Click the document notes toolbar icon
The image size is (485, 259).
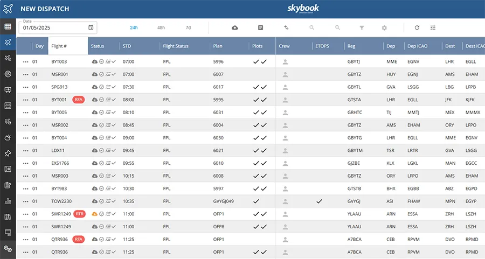[x=260, y=28]
